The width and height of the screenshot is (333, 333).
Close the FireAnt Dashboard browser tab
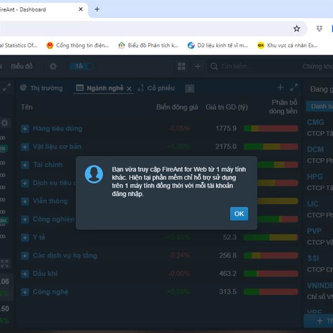(80, 9)
